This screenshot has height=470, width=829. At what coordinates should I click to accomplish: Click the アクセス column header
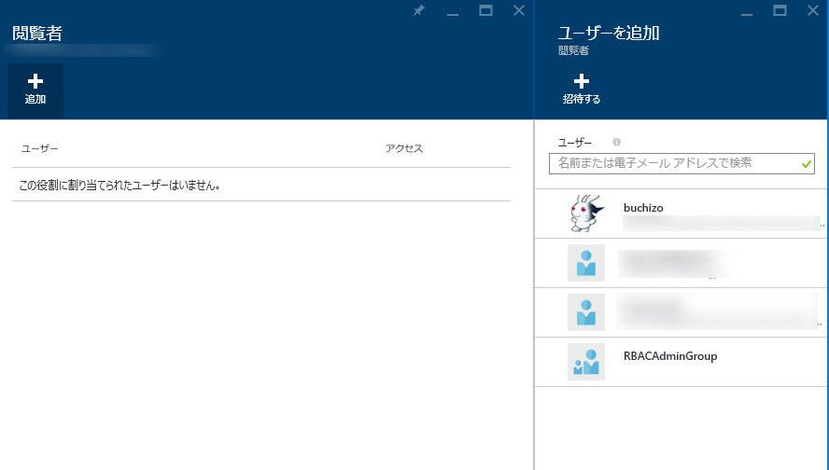click(404, 149)
